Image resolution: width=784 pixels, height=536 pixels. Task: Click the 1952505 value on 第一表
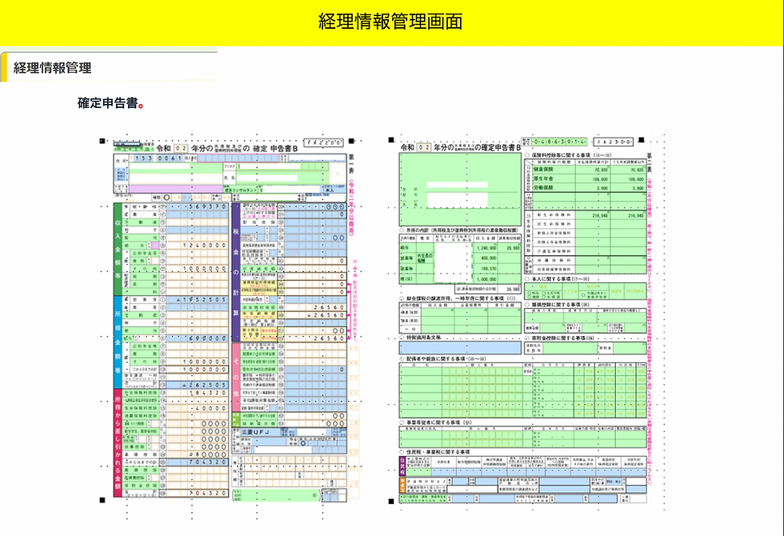click(201, 299)
